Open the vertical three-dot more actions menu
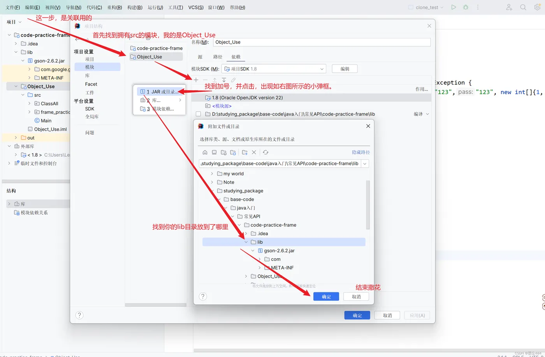Screen dimensions: 545x357 pyautogui.click(x=478, y=7)
